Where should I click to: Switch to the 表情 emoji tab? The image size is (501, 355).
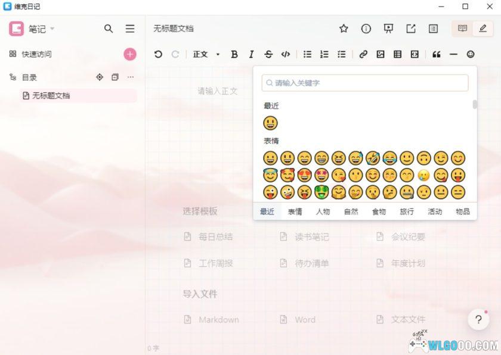[x=295, y=211]
